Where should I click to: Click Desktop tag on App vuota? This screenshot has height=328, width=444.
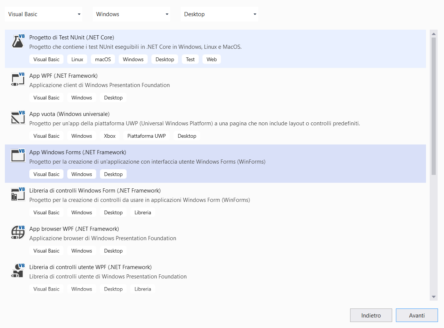(187, 136)
